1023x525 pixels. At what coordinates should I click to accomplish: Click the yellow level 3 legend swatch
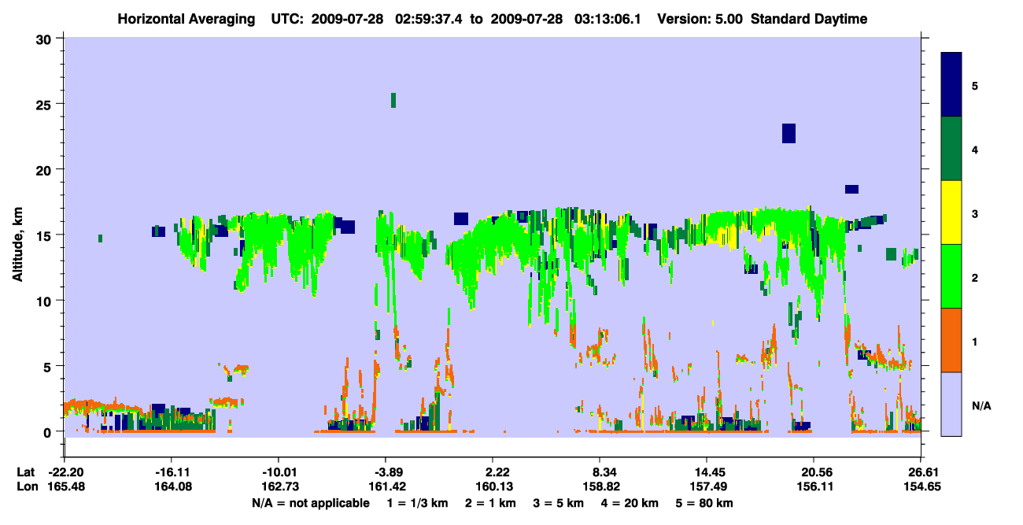click(951, 213)
